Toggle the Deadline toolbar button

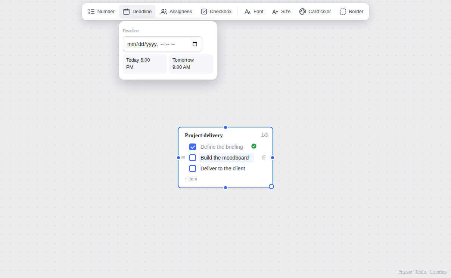point(137,12)
